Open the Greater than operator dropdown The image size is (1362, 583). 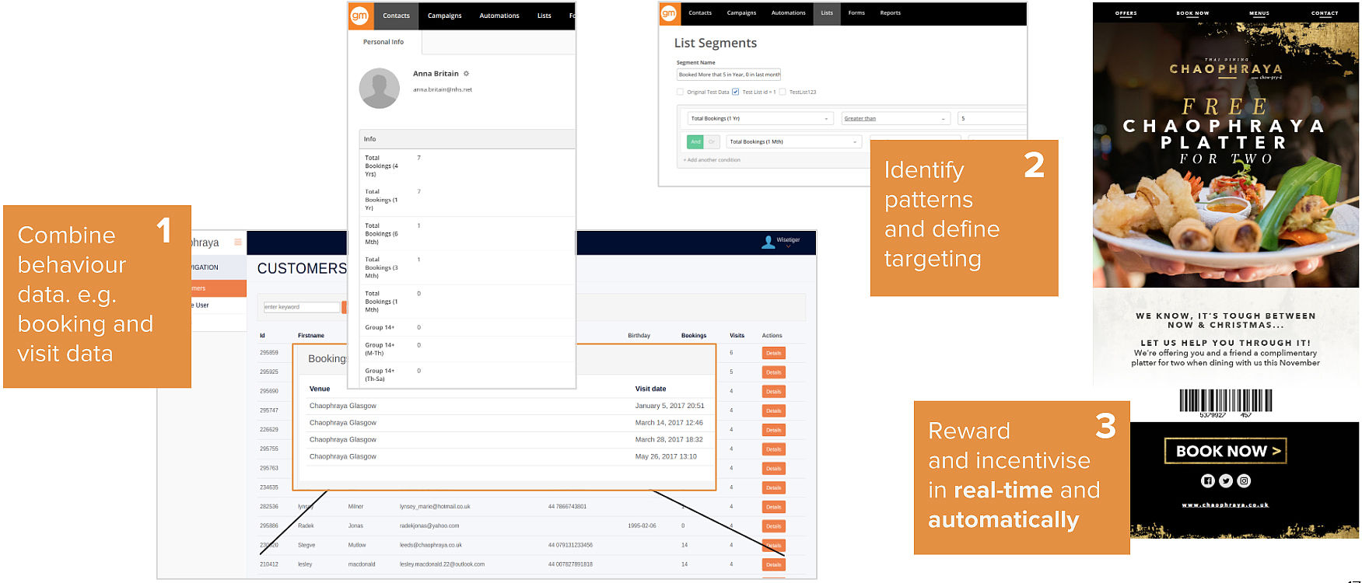pos(896,119)
